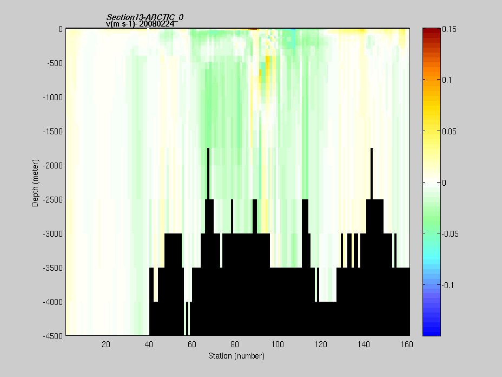502x377 pixels.
Task: Click the subtitle 'v(m s-1)- 20080224'
Action: pyautogui.click(x=140, y=24)
